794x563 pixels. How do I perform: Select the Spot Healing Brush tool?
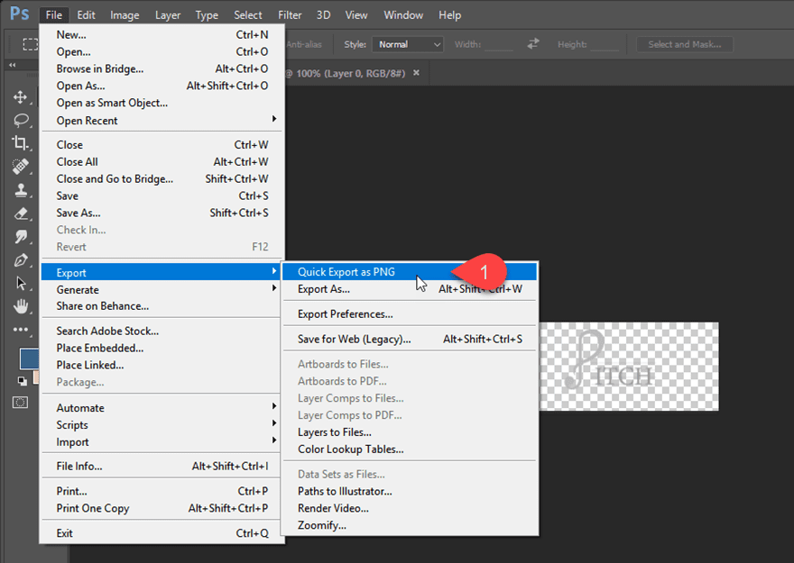click(x=20, y=167)
